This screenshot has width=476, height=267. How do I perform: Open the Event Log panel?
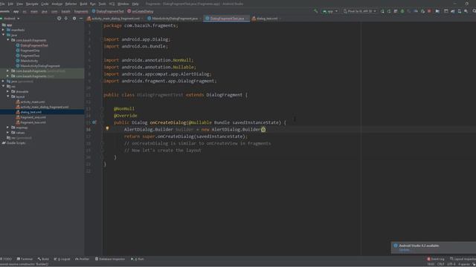(x=436, y=259)
